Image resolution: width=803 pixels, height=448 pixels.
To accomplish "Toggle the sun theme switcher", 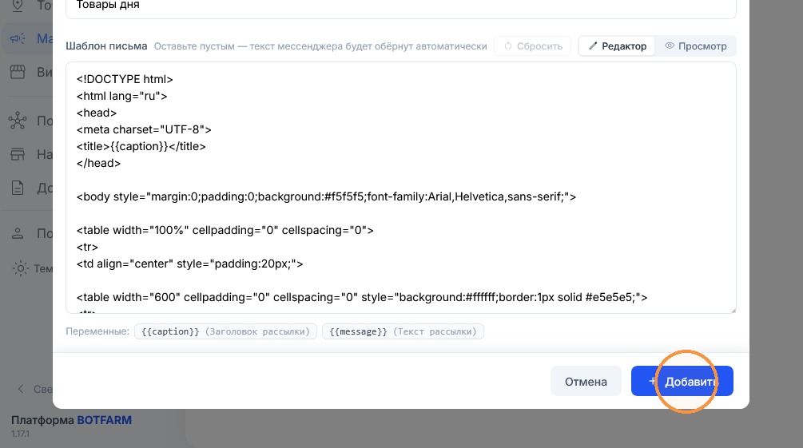I will pyautogui.click(x=20, y=268).
